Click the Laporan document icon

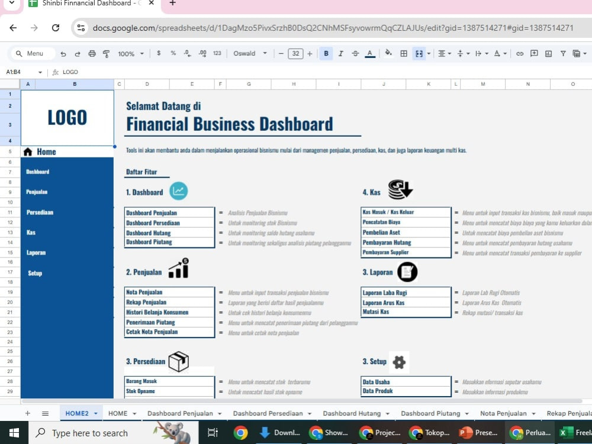[407, 272]
